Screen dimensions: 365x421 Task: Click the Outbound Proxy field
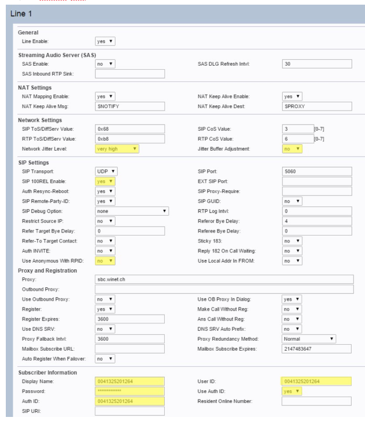[225, 289]
